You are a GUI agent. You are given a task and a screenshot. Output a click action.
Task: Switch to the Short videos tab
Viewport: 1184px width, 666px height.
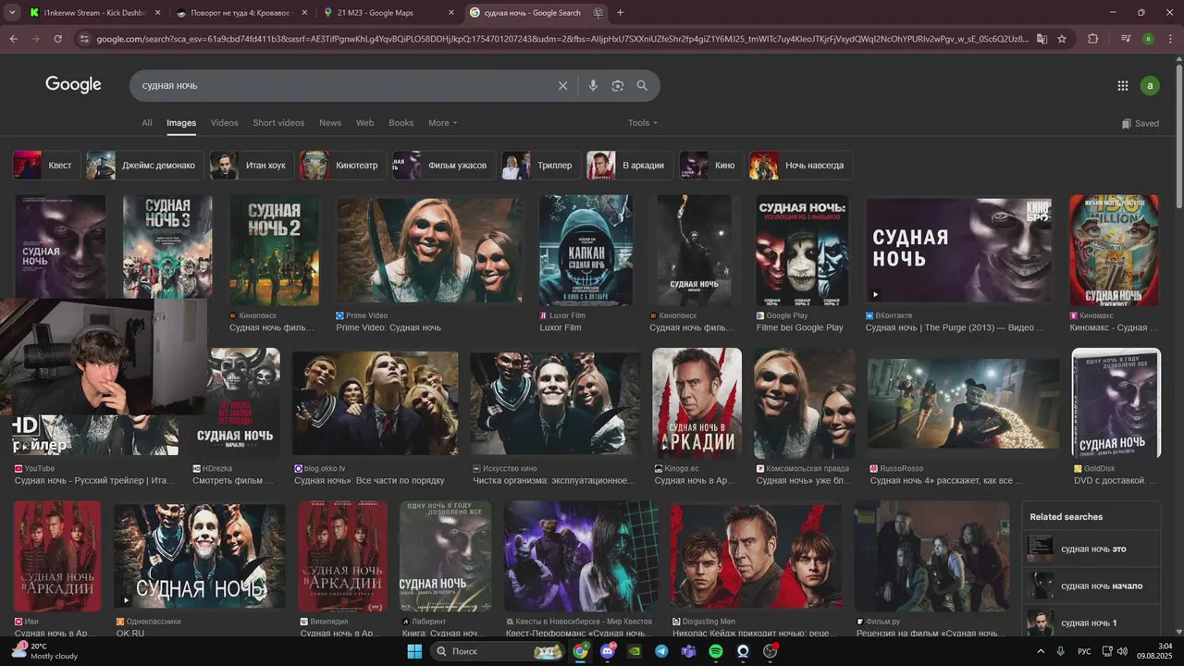278,123
